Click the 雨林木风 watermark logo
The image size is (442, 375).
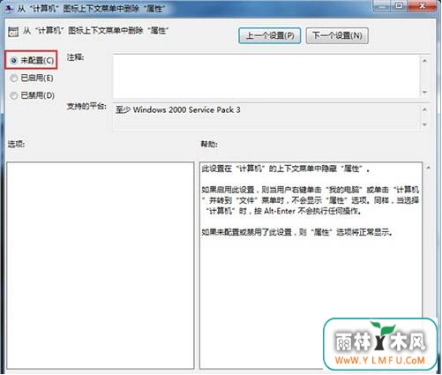[x=380, y=343]
